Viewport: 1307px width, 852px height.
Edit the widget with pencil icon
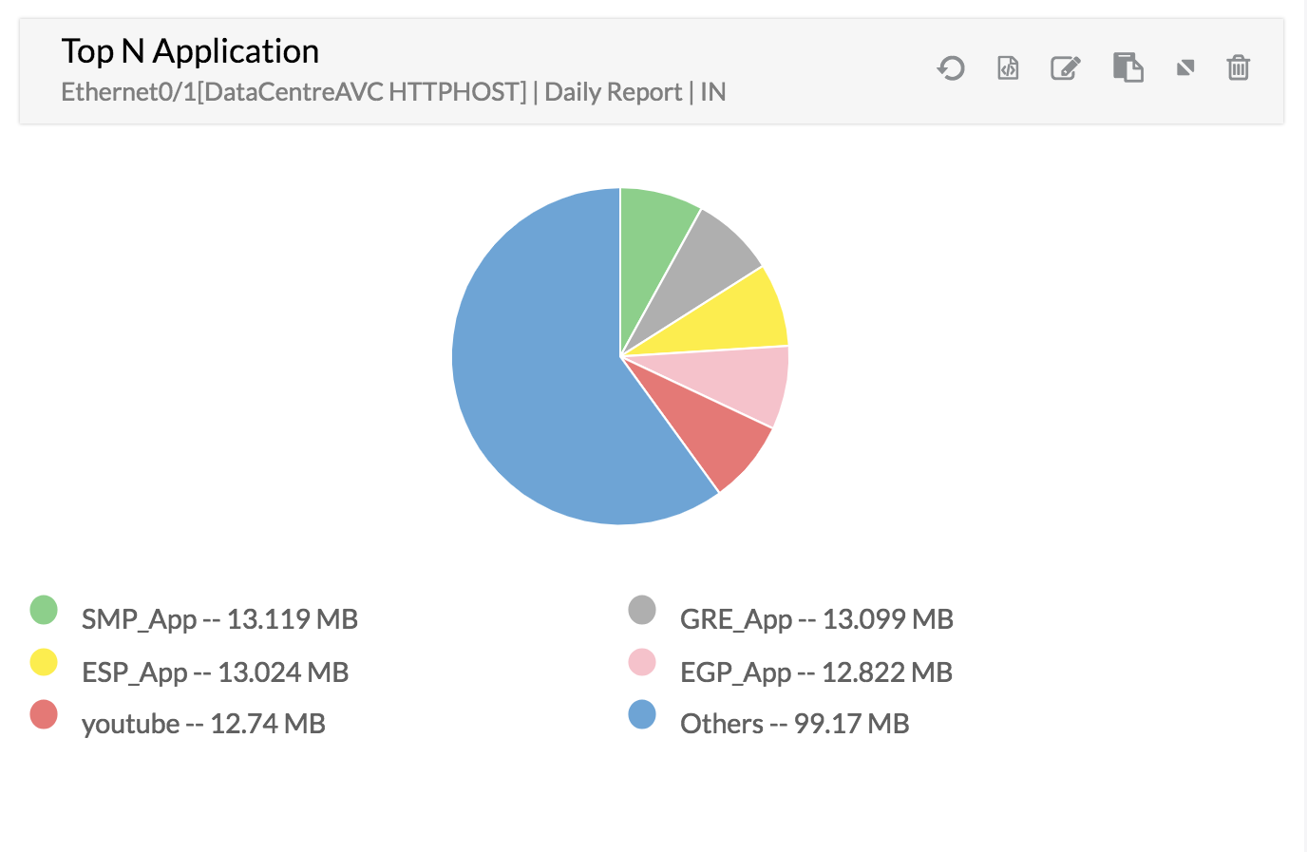click(x=1066, y=68)
